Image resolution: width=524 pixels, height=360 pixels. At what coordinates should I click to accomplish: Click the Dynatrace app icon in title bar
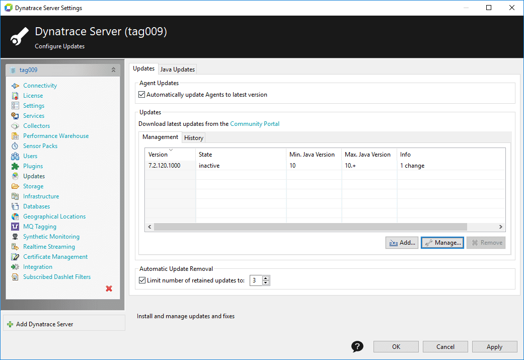click(x=9, y=8)
